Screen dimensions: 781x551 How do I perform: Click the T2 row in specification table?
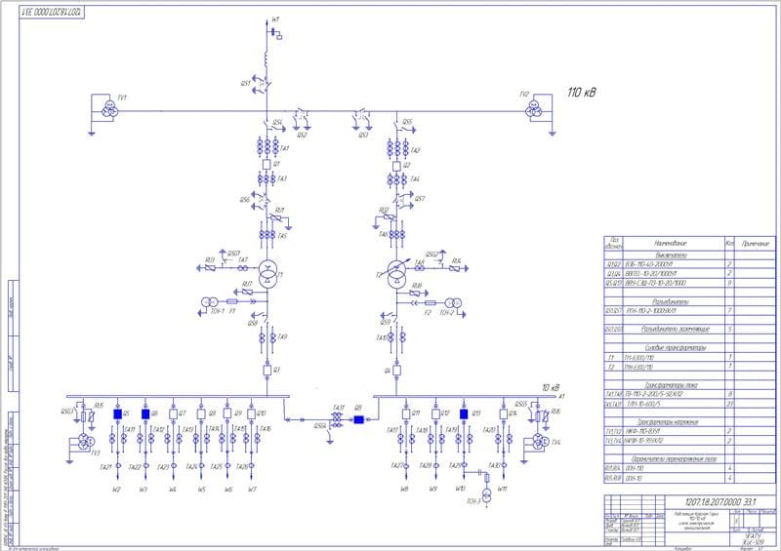tap(690, 367)
